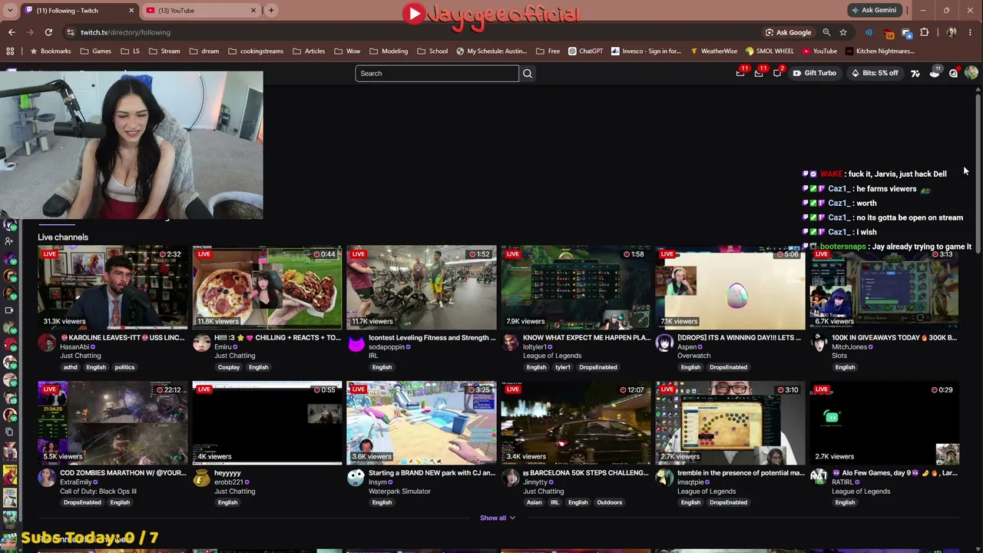Click the Gift Turbo button

814,74
